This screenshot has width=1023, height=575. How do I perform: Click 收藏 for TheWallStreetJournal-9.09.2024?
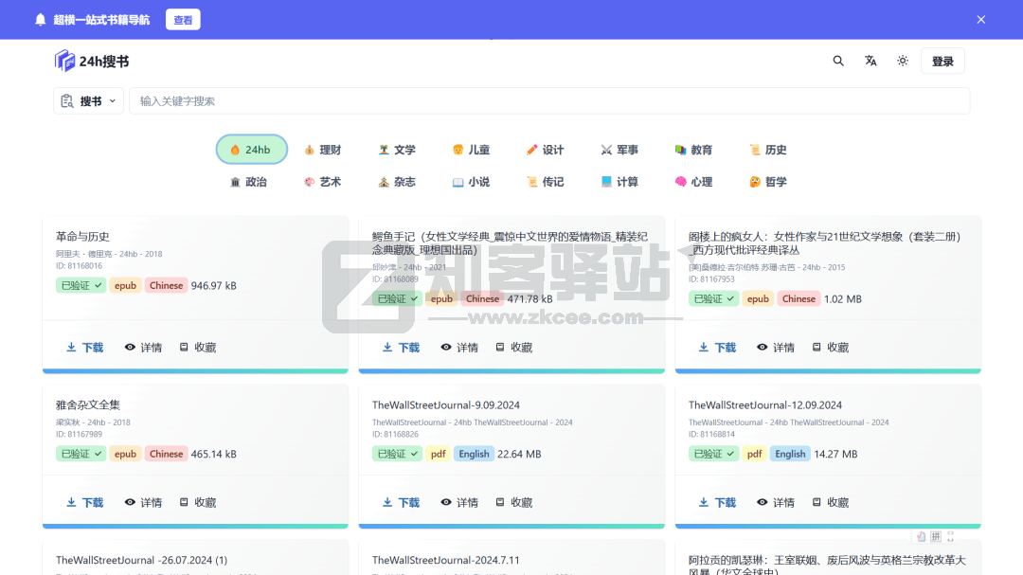(514, 503)
